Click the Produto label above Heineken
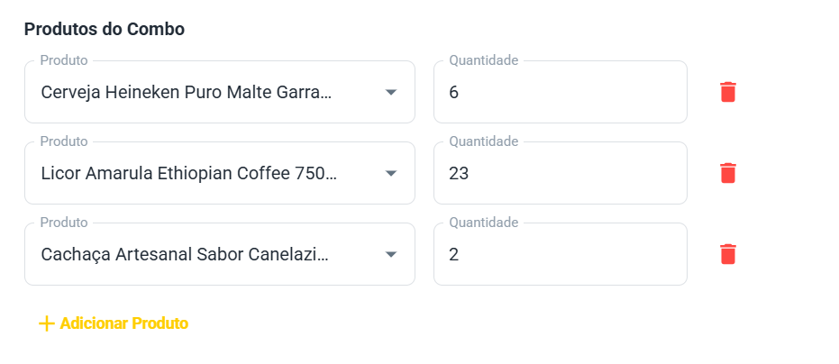Viewport: 839px width, 364px height. pyautogui.click(x=64, y=60)
